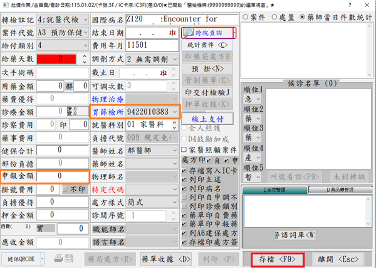Click the 統計案件 <C> button
Viewport: 376px width, 268px height.
[x=207, y=45]
